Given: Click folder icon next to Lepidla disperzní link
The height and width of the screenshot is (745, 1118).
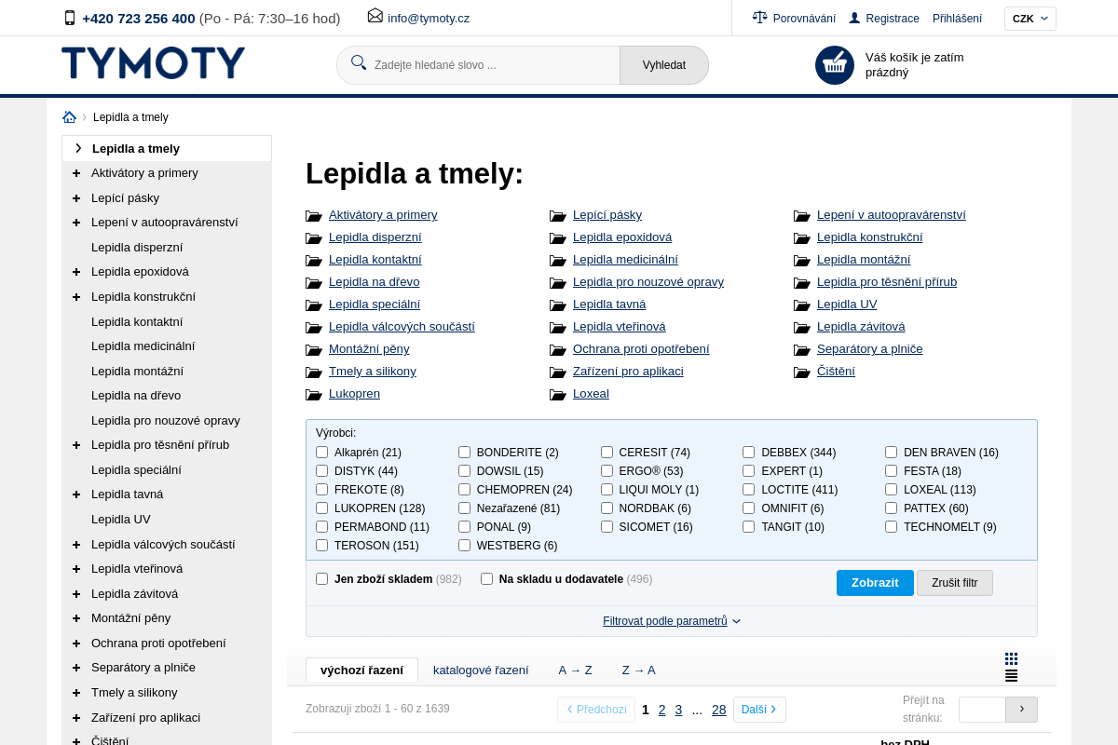Looking at the screenshot, I should point(313,238).
